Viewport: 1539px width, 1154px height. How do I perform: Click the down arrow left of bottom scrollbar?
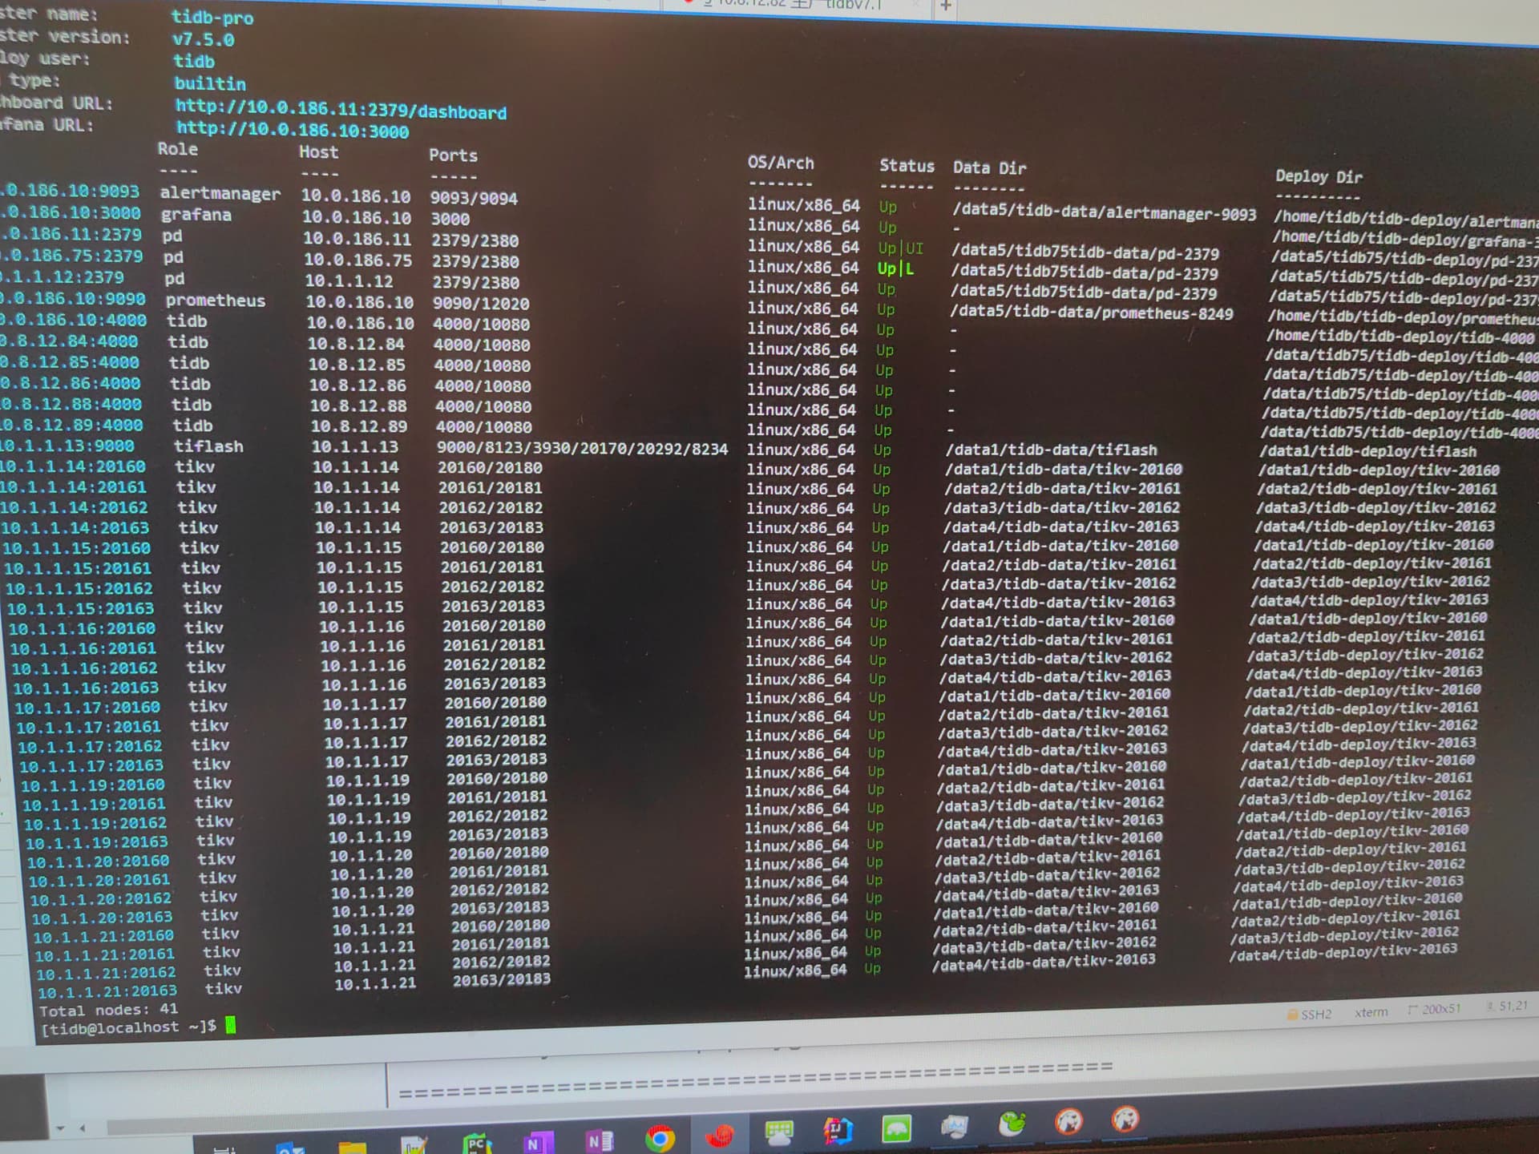[x=60, y=1128]
